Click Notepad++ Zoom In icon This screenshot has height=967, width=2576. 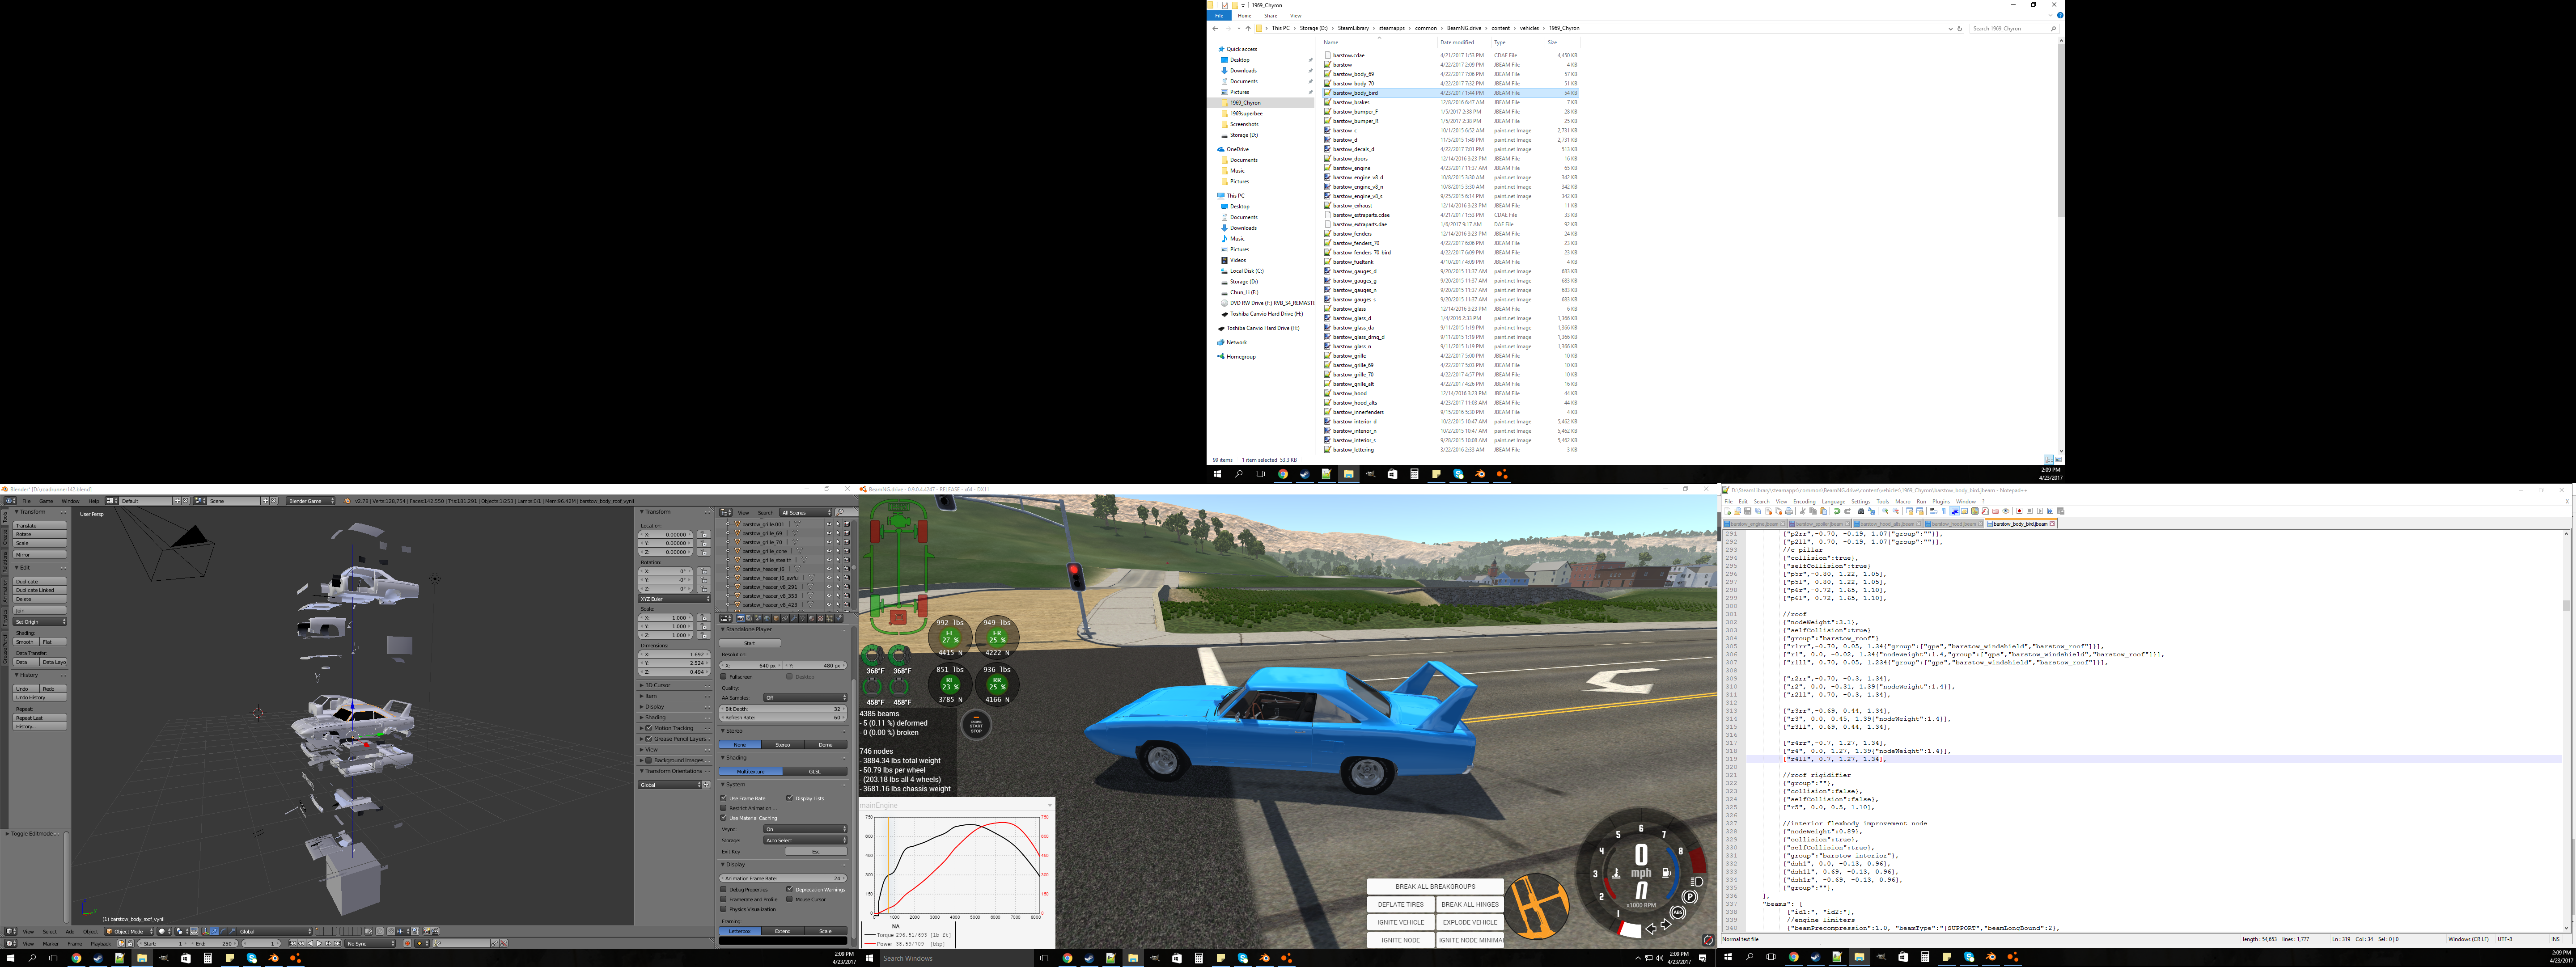(x=1886, y=511)
